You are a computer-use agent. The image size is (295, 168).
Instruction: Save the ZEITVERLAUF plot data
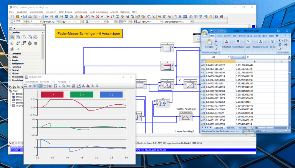coord(55,86)
